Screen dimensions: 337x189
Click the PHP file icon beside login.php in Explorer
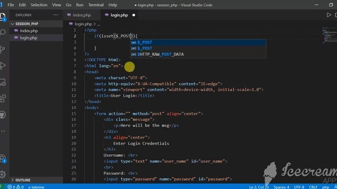(16, 38)
